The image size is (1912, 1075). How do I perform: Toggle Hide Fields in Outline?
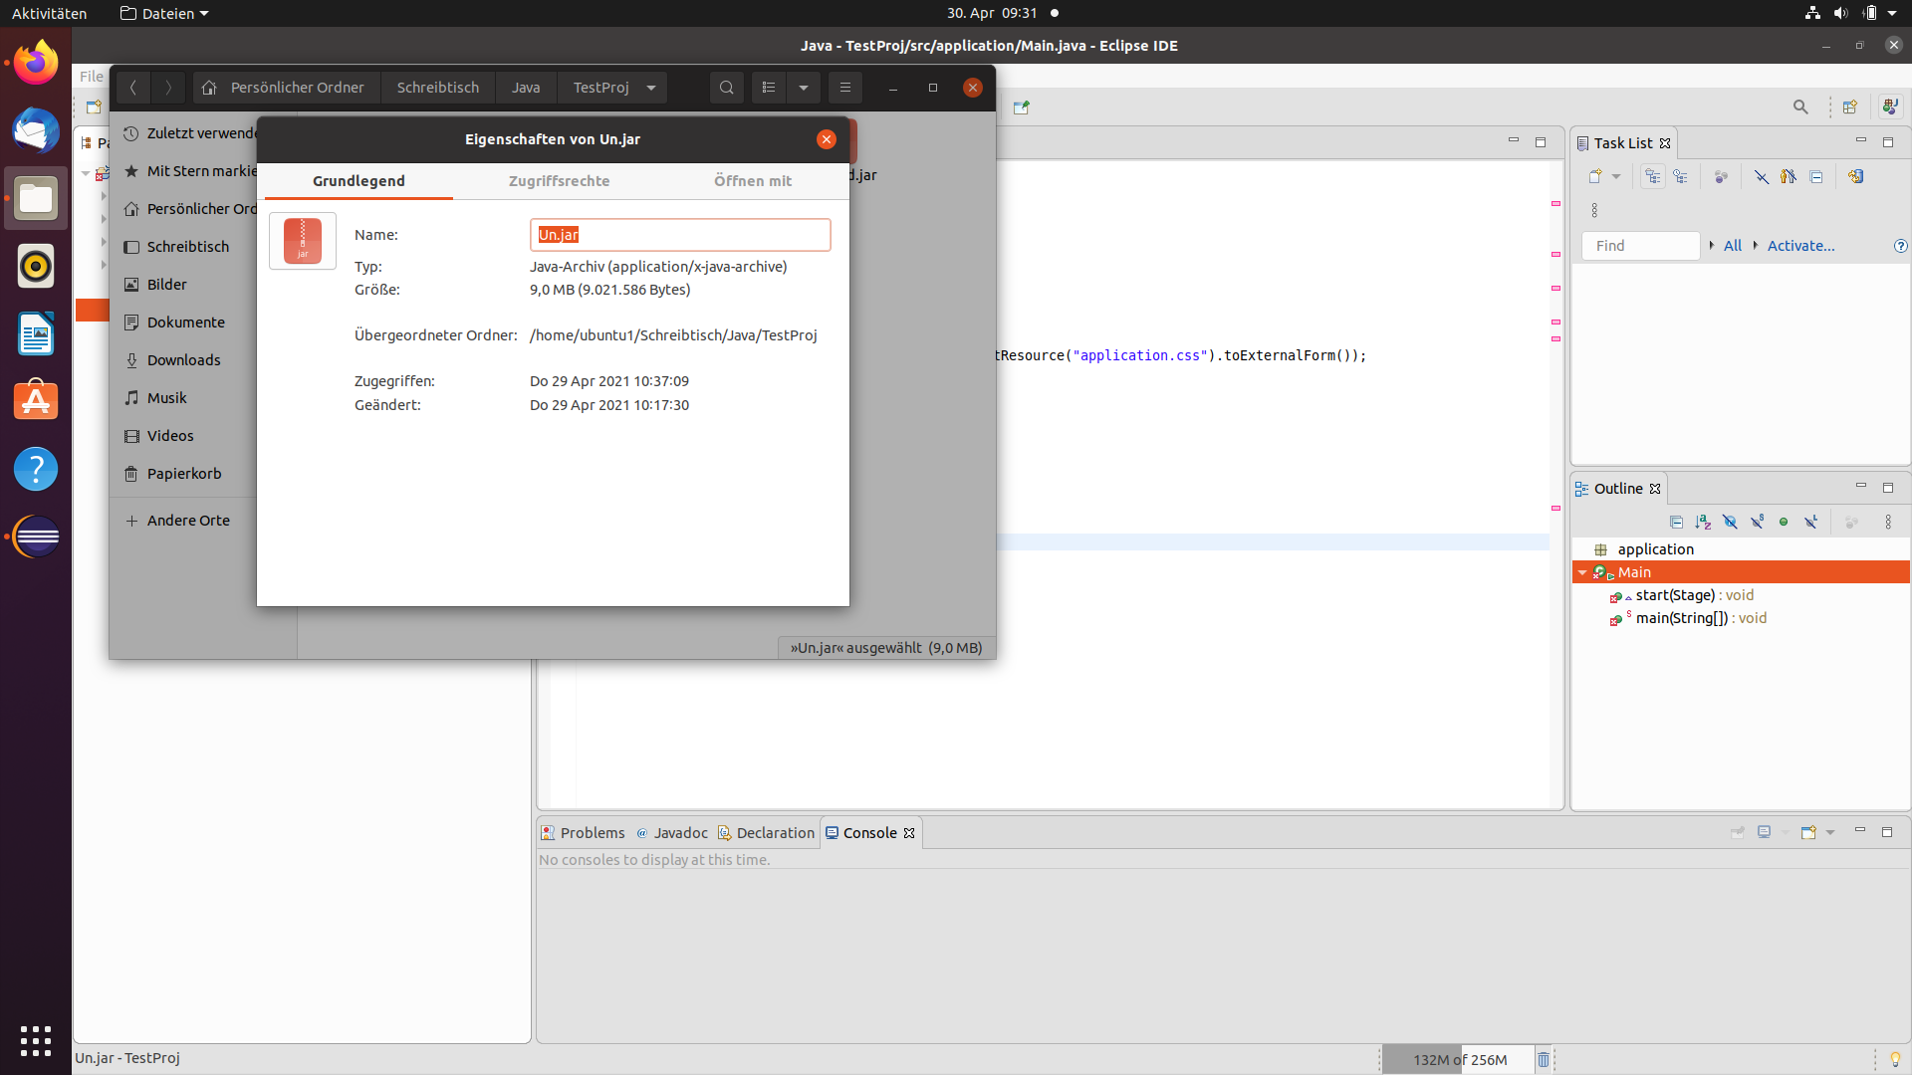pos(1730,522)
